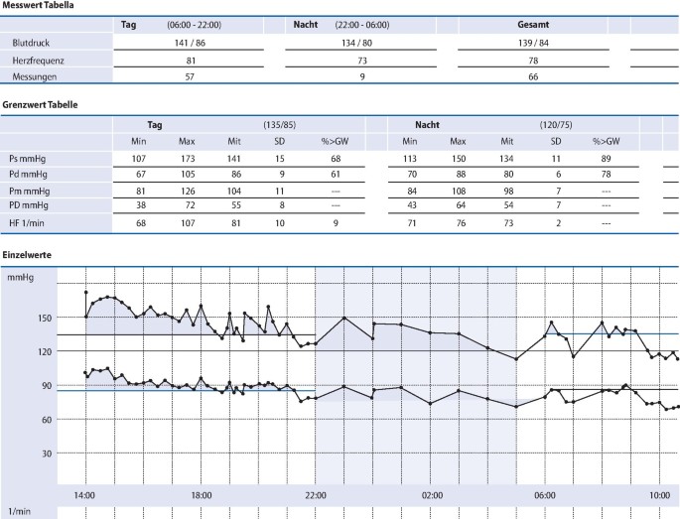Click the Ps night minimum "113"
Viewport: 680px width, 519px height.
pyautogui.click(x=410, y=159)
